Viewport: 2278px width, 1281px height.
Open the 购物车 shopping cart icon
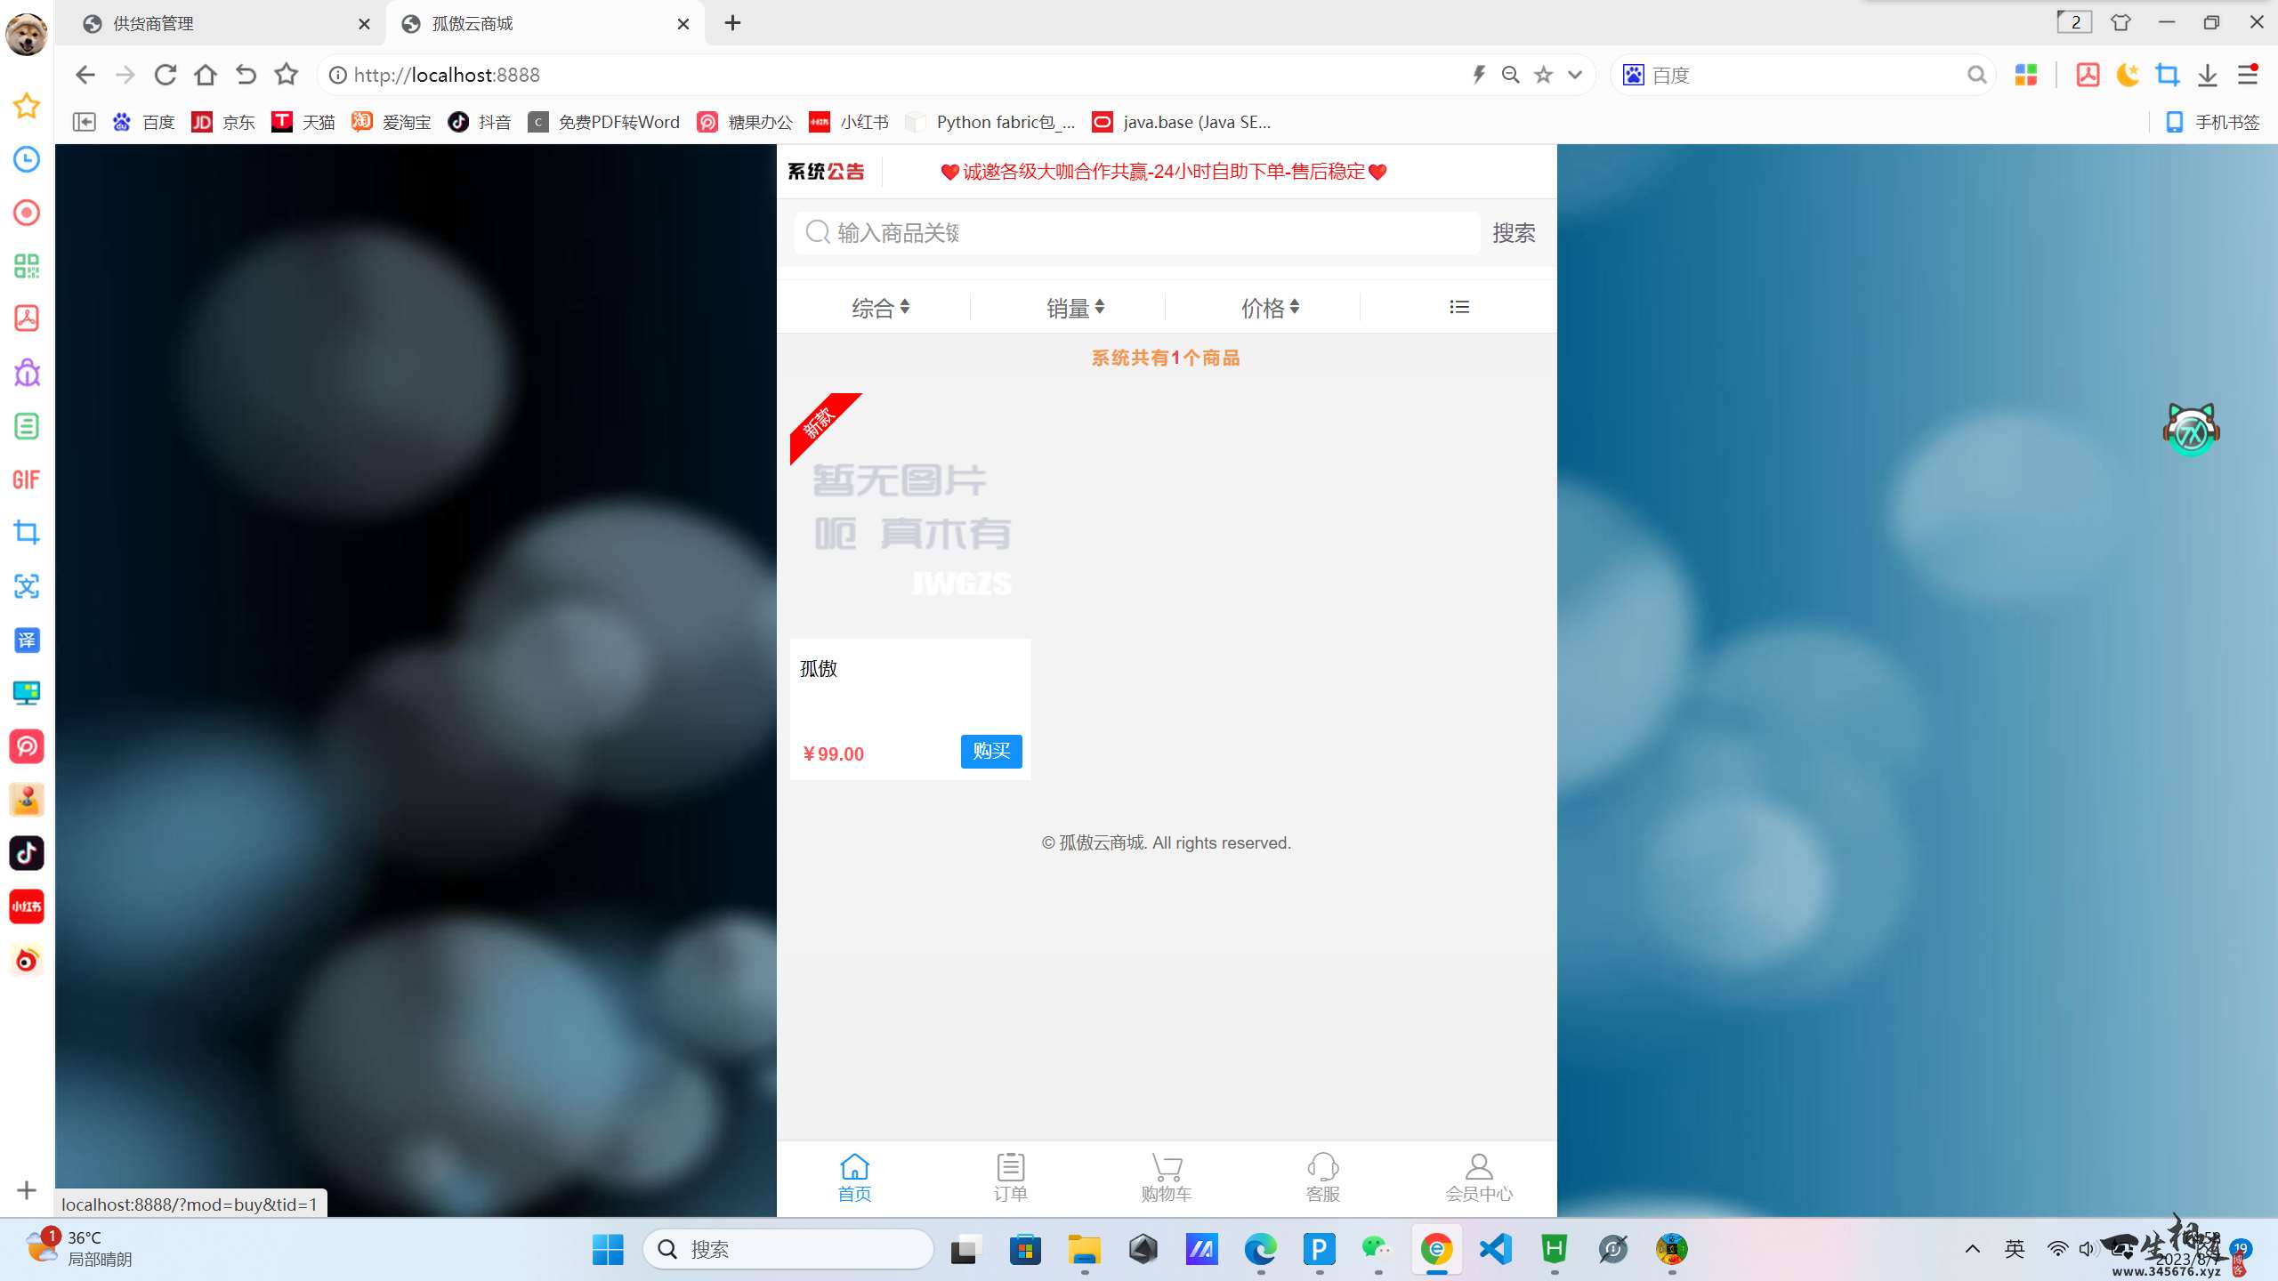pos(1166,1176)
